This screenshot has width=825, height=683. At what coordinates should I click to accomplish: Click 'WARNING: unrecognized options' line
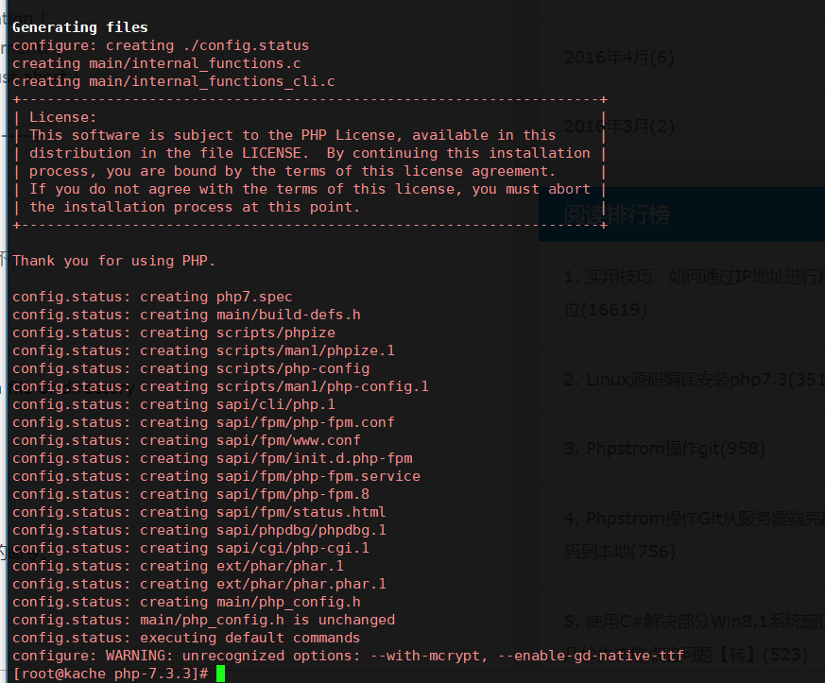348,656
